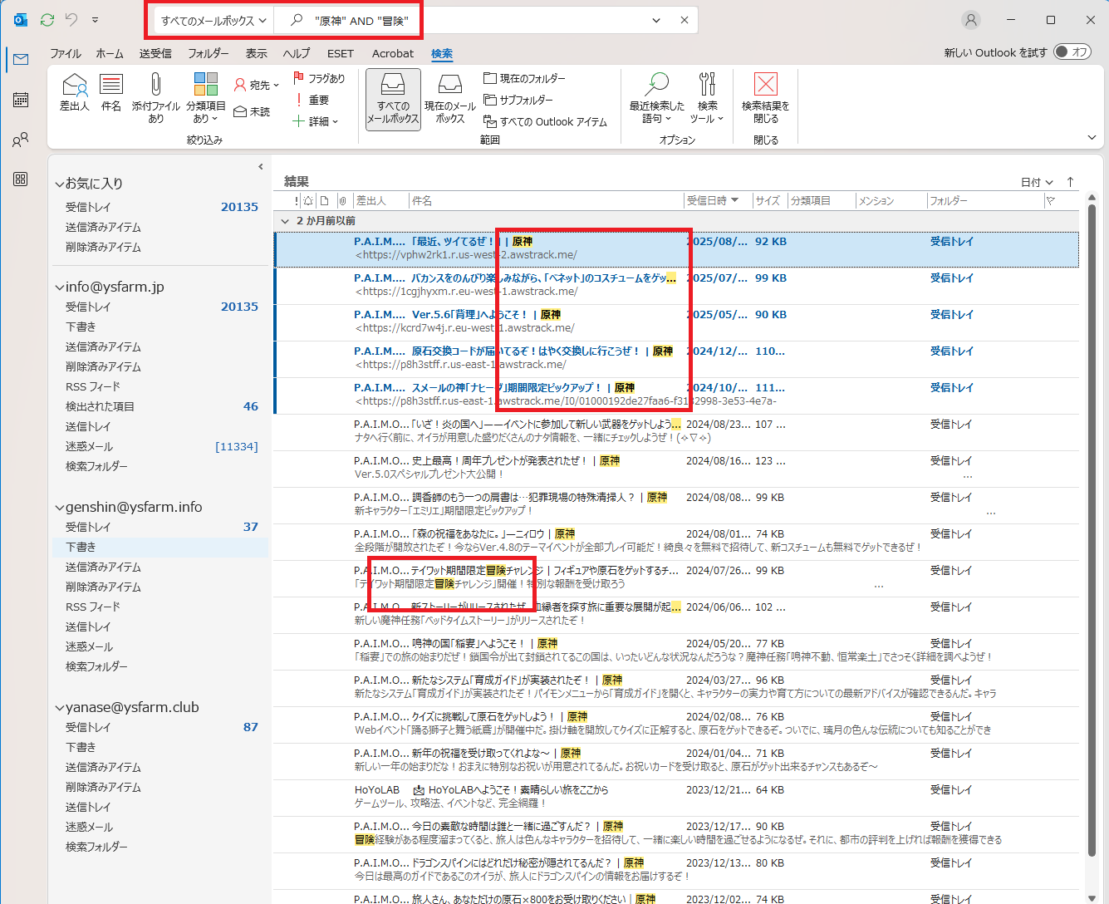
Task: Open the All Mailboxes (すべてのメールボックス) scope dropdown
Action: point(214,21)
